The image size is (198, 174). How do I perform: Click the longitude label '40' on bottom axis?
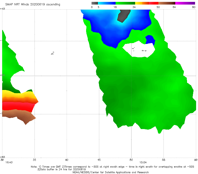67,160
